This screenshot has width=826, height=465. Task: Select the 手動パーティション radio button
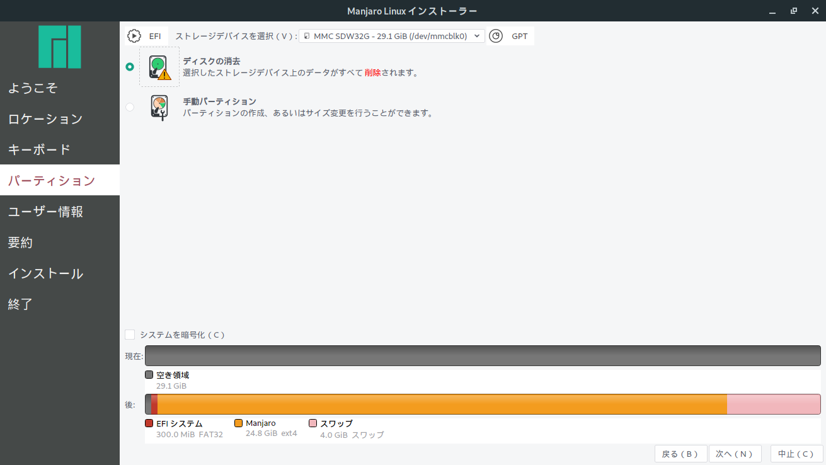130,107
